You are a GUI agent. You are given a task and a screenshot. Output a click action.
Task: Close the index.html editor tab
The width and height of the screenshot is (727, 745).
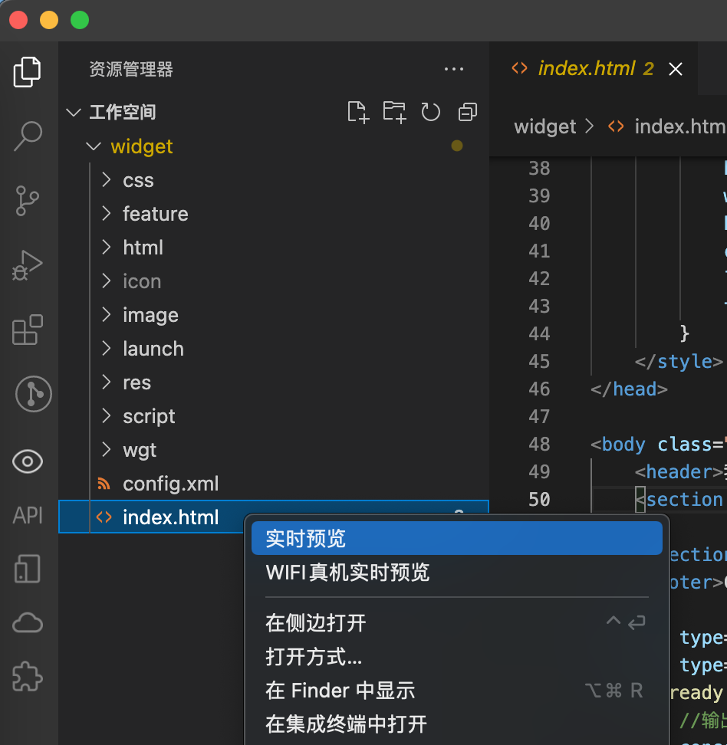point(676,69)
